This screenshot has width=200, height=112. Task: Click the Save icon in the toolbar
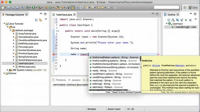point(9,7)
